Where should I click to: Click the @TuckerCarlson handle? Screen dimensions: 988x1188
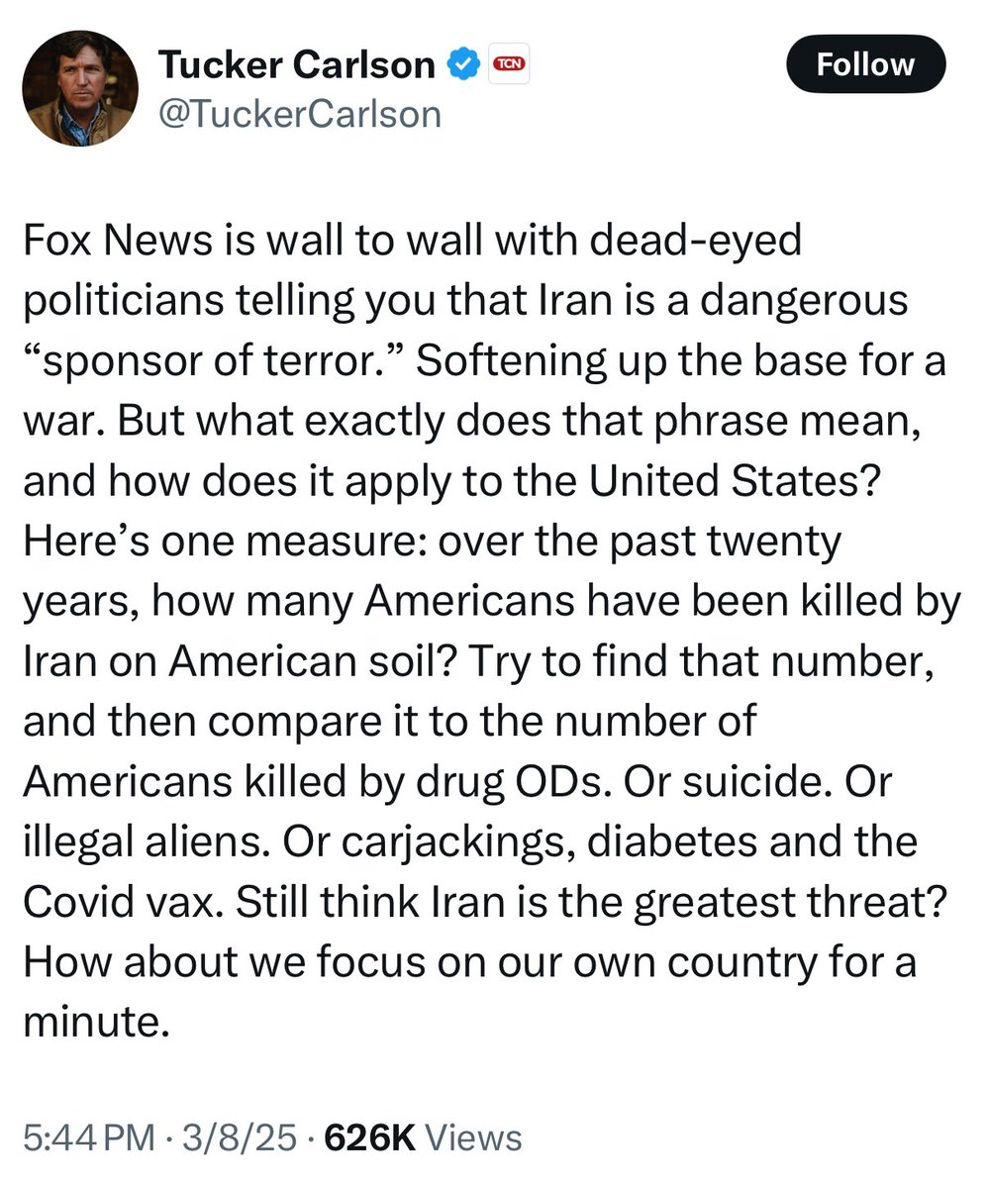pyautogui.click(x=300, y=115)
